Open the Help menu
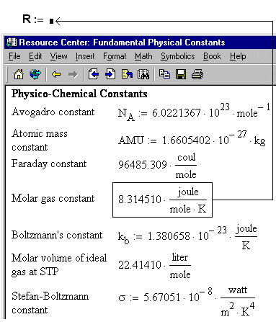Screen dimensions: 276x322 pyautogui.click(x=238, y=56)
